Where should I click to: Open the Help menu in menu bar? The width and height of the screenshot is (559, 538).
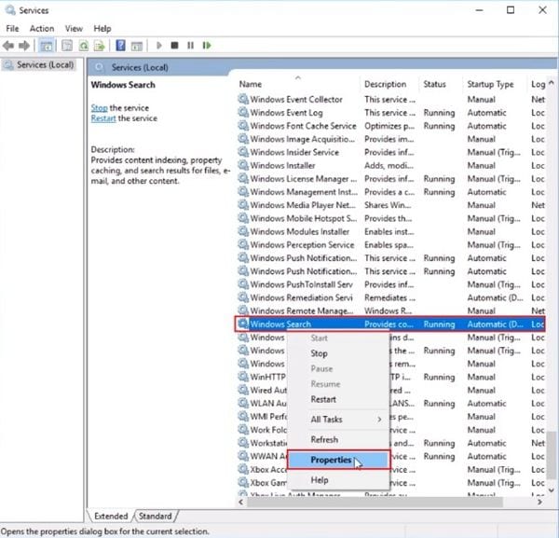click(x=102, y=29)
